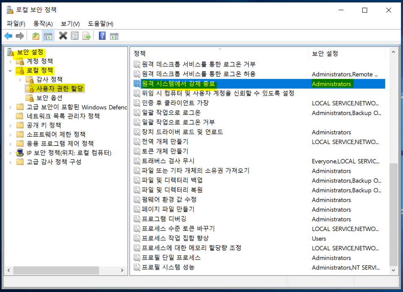Click policy icon beside 트래버스 검사 무시
This screenshot has height=292, width=403.
pyautogui.click(x=137, y=161)
